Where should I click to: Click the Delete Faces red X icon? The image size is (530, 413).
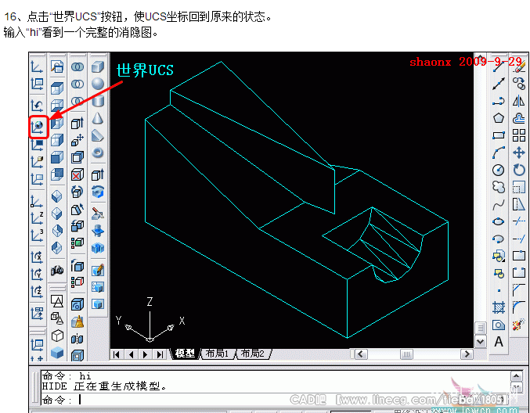(78, 175)
